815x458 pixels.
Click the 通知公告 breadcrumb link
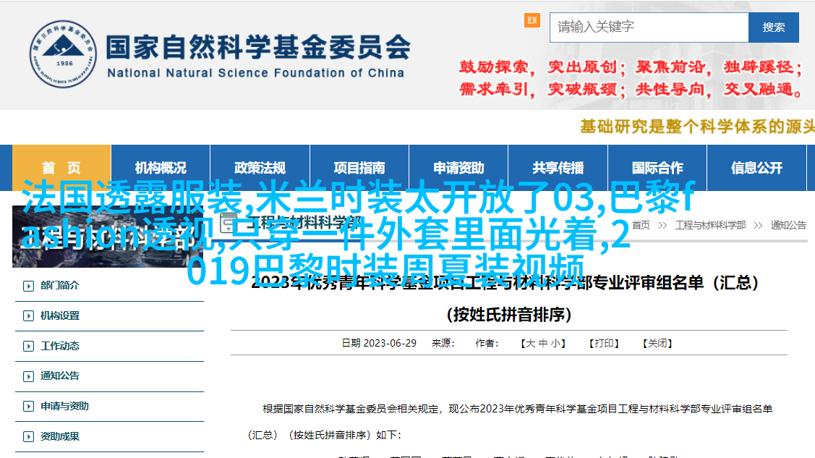[788, 225]
